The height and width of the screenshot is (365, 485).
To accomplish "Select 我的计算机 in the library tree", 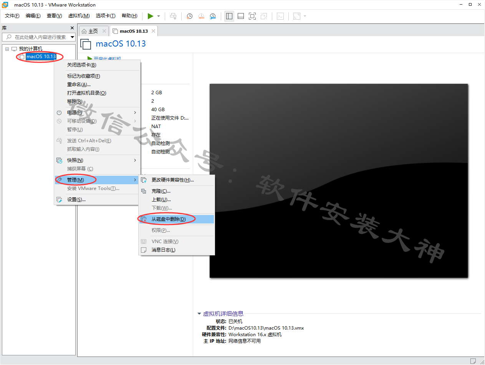I will coord(31,49).
